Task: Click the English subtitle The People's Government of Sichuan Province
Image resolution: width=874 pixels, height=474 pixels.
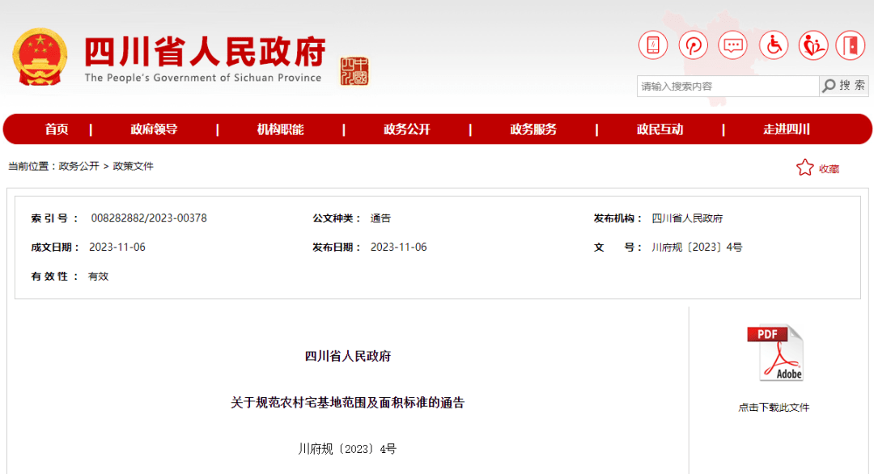Action: click(203, 78)
